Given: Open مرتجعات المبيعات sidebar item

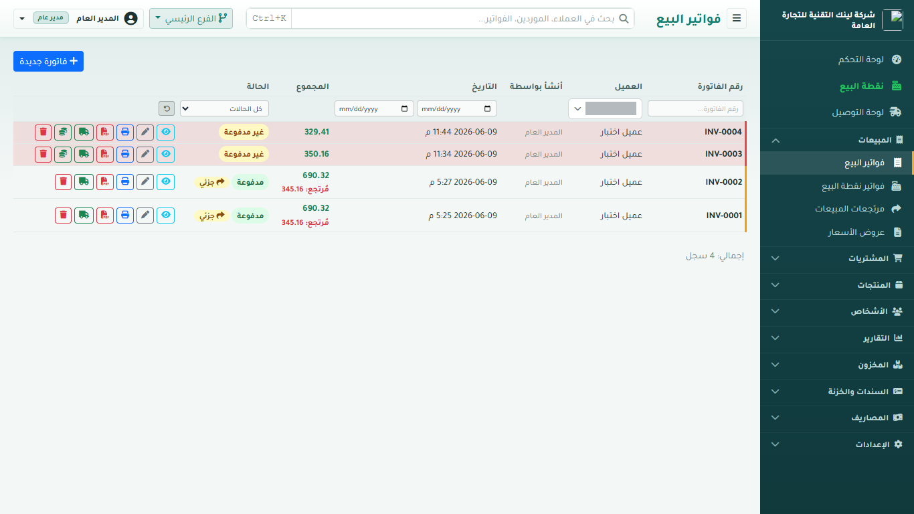Looking at the screenshot, I should click(837, 209).
